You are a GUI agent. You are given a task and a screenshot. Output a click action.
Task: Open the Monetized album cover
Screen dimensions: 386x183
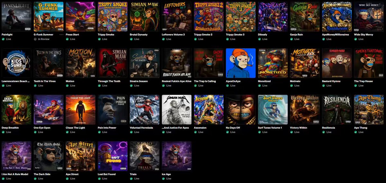(273, 63)
